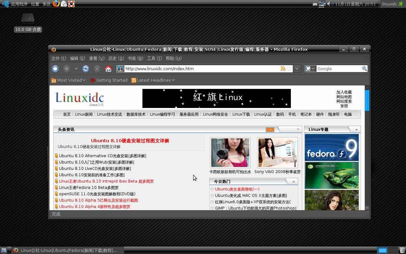Image resolution: width=406 pixels, height=254 pixels.
Task: Open the address bar history dropdown
Action: point(297,69)
